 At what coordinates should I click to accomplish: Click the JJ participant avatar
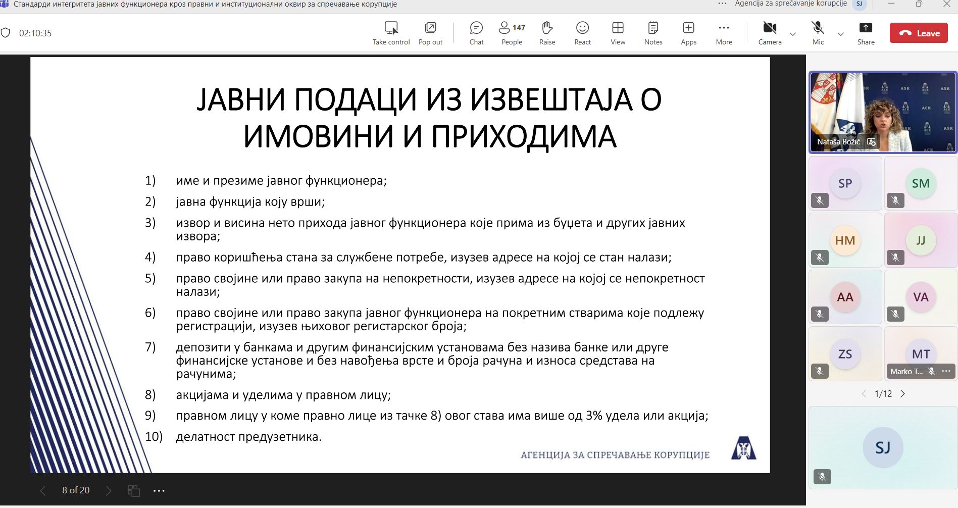pos(921,240)
